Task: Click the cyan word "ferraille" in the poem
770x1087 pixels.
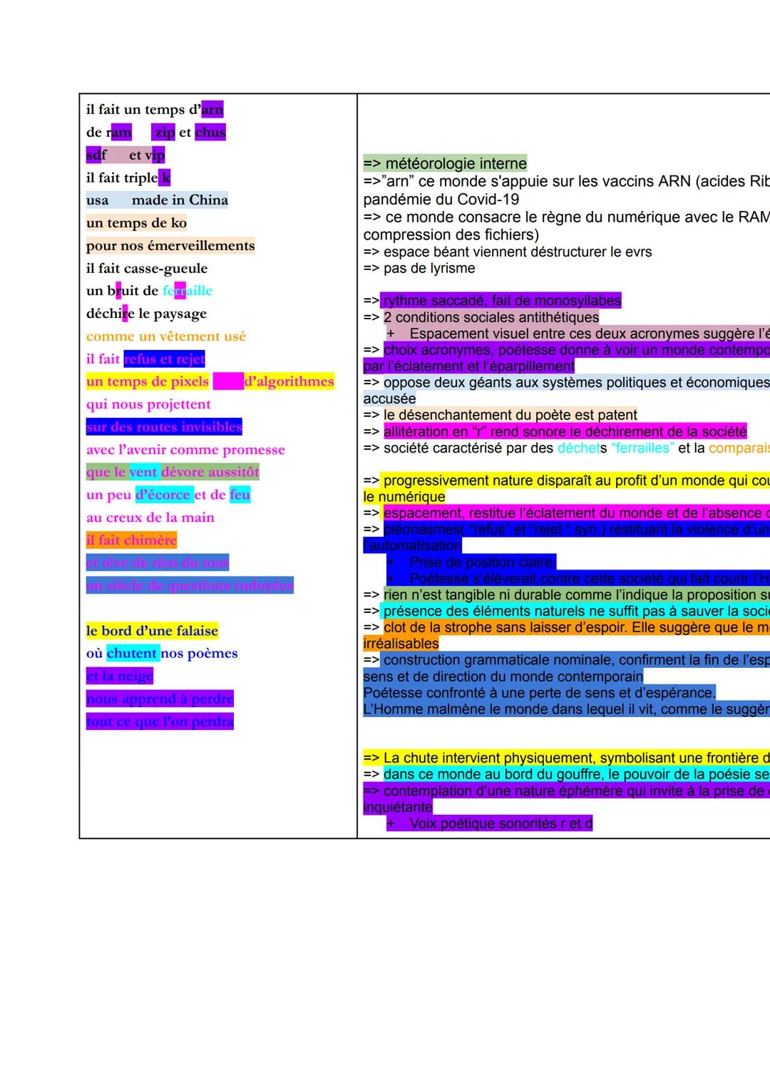Action: [x=188, y=291]
